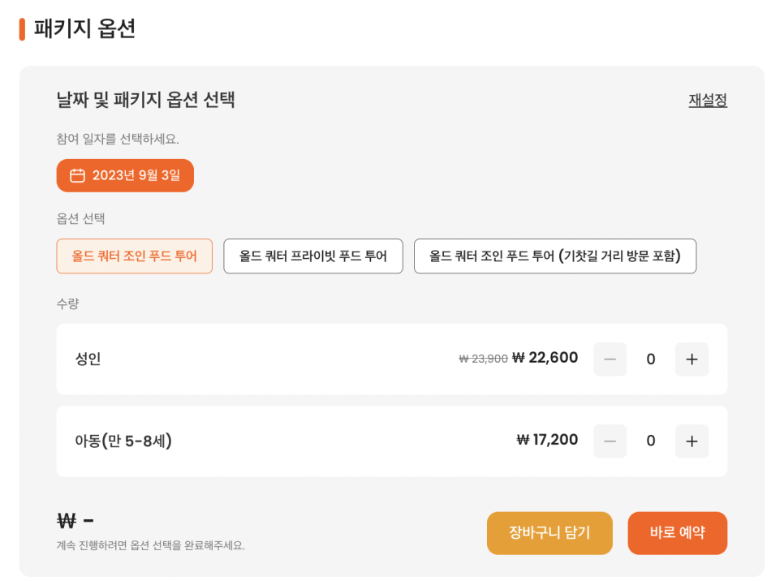
Task: Choose 올드 쿼터 프라이빗 푸드 투어 option
Action: tap(313, 256)
